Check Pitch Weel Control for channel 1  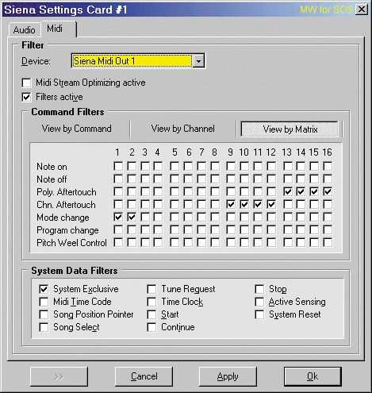tap(118, 242)
